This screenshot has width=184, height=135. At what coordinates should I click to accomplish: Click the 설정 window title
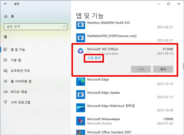point(17,4)
